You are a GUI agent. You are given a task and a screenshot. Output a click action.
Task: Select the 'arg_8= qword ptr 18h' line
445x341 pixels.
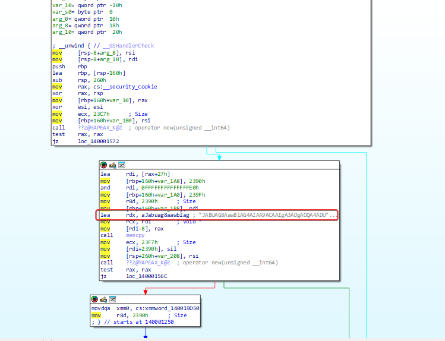tap(86, 26)
